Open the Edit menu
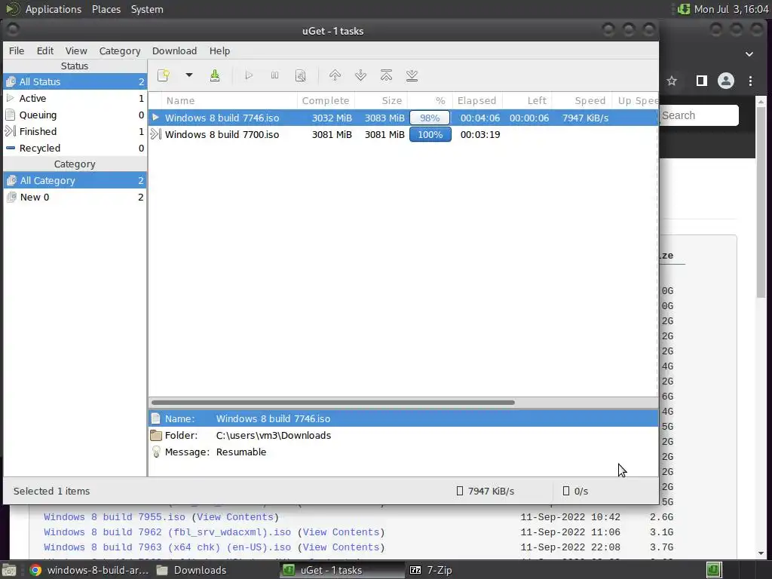This screenshot has width=772, height=579. tap(44, 51)
